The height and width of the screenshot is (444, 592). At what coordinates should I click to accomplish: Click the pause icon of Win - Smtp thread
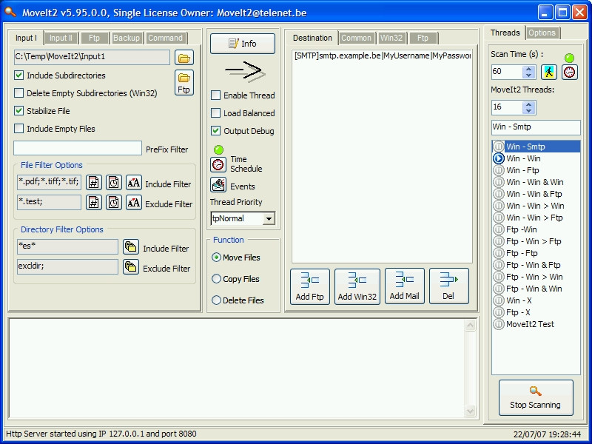[499, 147]
